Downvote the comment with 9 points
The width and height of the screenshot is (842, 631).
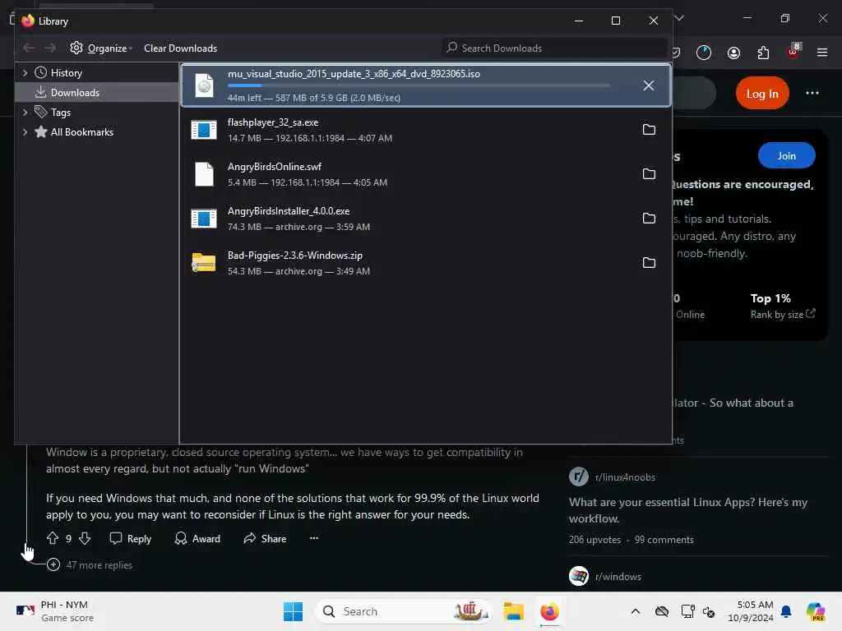[85, 538]
